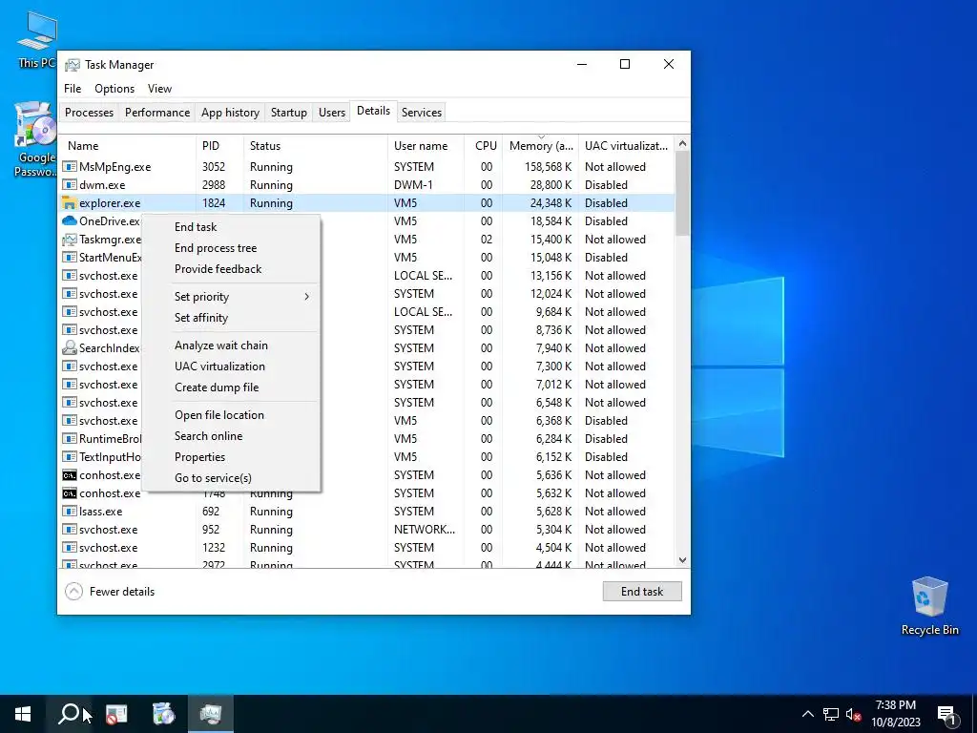Select the explorer.exe folder icon
Viewport: 977px width, 733px height.
[x=69, y=202]
